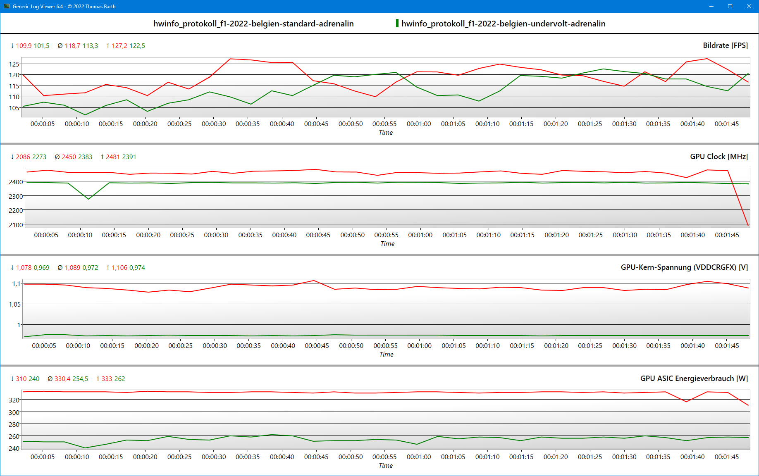The width and height of the screenshot is (759, 476).
Task: Click the ↑ maximum icon in the GPU ASIC Energieverbrauch panel
Action: tap(98, 378)
